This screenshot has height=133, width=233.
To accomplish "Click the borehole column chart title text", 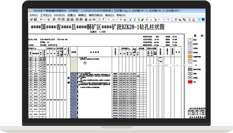I will pyautogui.click(x=98, y=27).
